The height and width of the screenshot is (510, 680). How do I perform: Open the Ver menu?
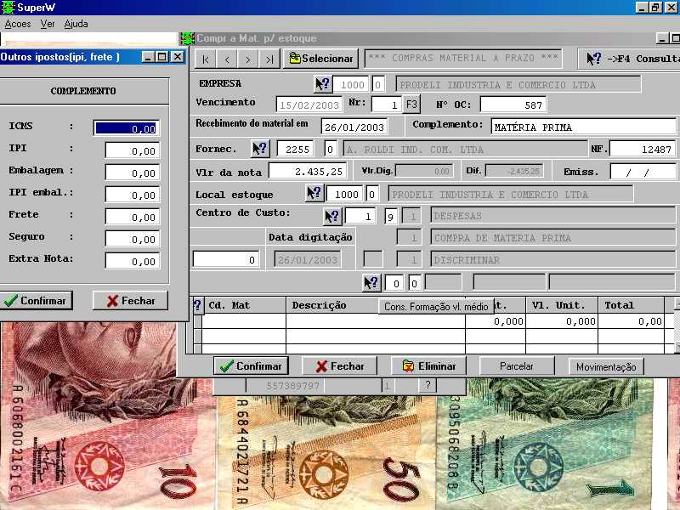[48, 24]
